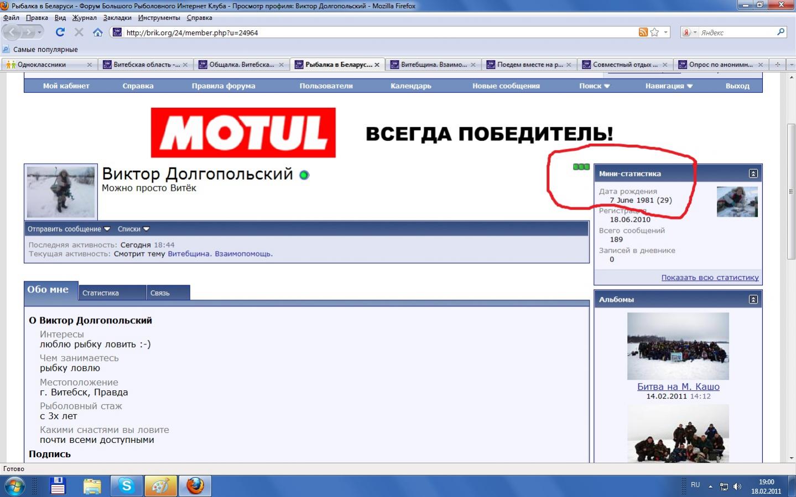796x497 pixels.
Task: Collapse the Альбомы panel
Action: tap(753, 299)
